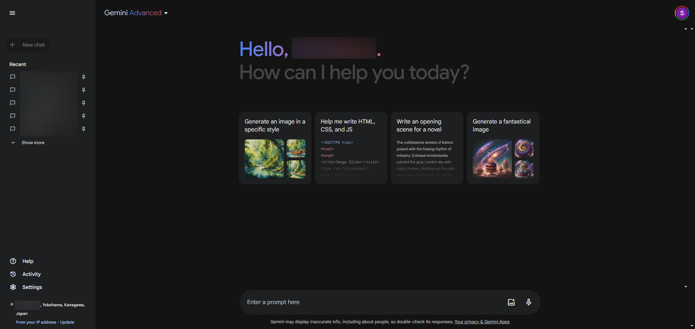Toggle pin on the first recent chat
Screen dimensions: 695x329
[x=84, y=77]
